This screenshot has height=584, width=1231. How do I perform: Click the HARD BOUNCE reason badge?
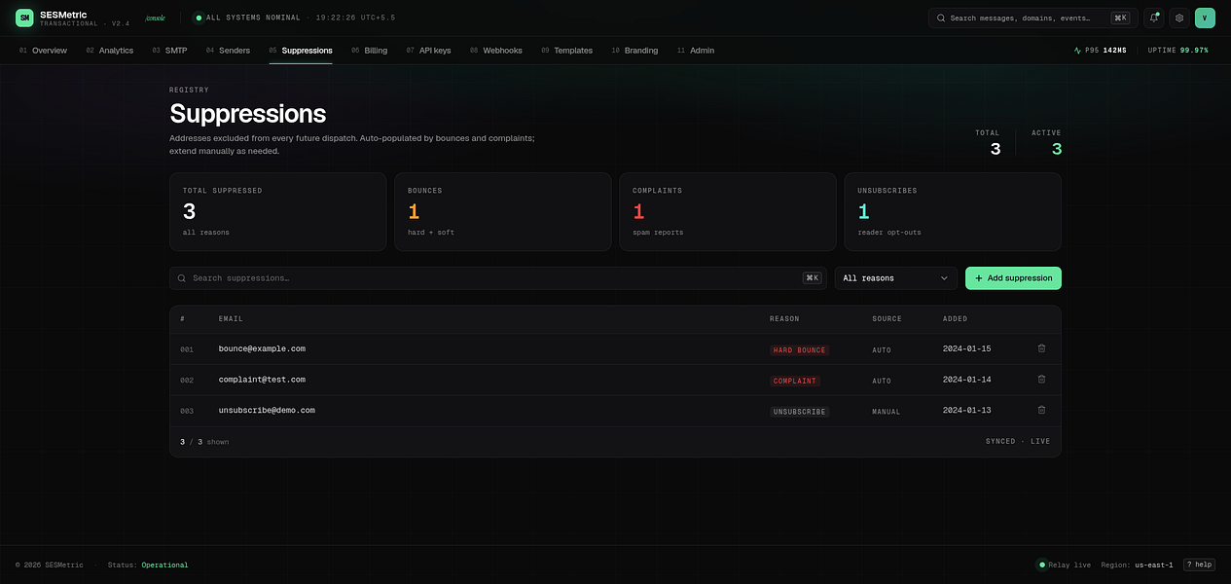[x=799, y=349]
